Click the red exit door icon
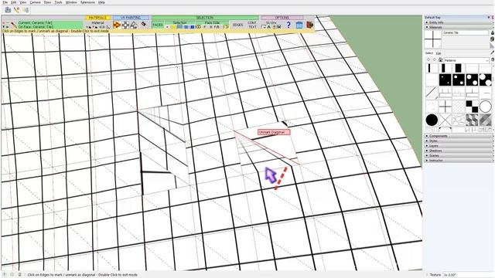Image resolution: width=495 pixels, height=278 pixels. [x=309, y=25]
